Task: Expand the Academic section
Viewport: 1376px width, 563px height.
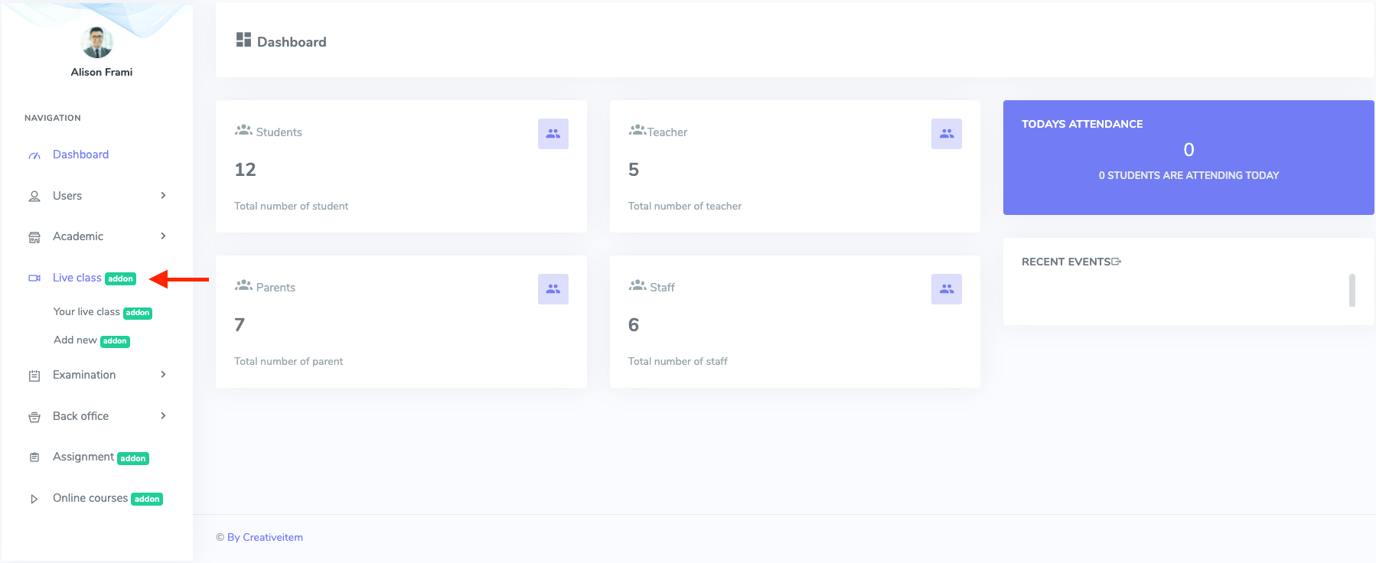Action: pyautogui.click(x=163, y=236)
